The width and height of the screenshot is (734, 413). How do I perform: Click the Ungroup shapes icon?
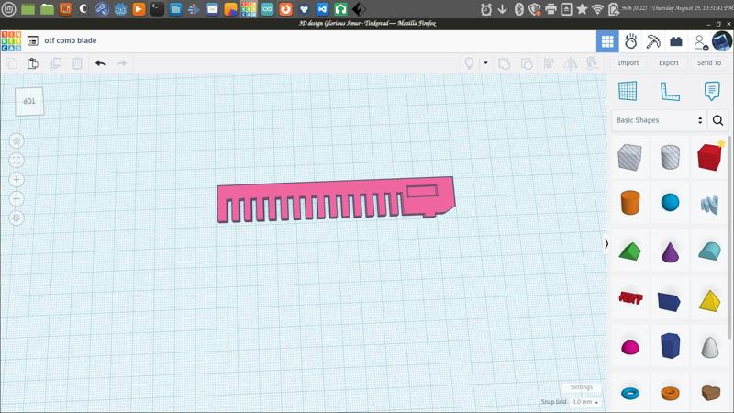pos(527,63)
